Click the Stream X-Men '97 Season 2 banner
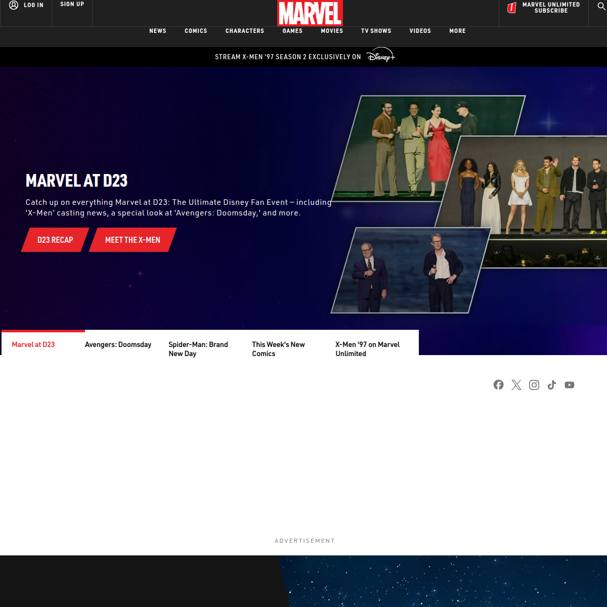607x607 pixels. tap(303, 57)
